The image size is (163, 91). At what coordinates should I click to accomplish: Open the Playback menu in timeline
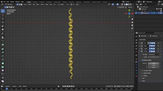8,86
